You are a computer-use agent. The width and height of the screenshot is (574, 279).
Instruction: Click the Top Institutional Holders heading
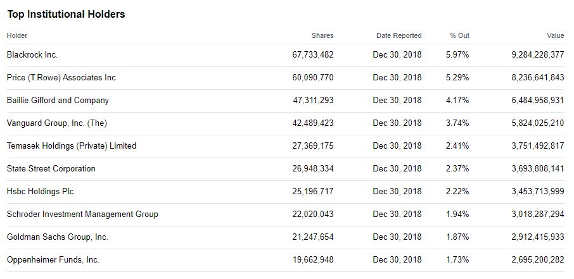pyautogui.click(x=67, y=15)
